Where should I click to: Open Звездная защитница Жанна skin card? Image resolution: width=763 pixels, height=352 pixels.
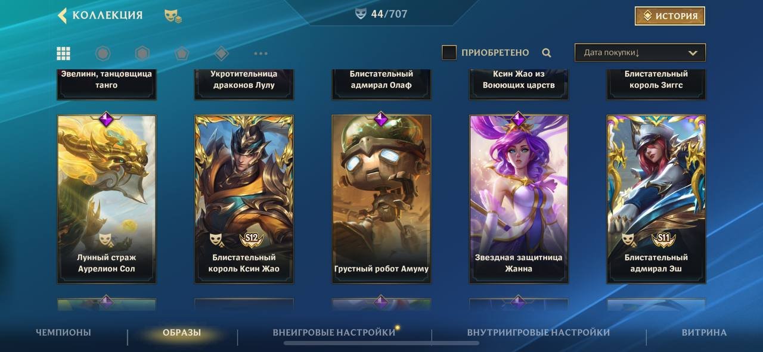tap(519, 199)
